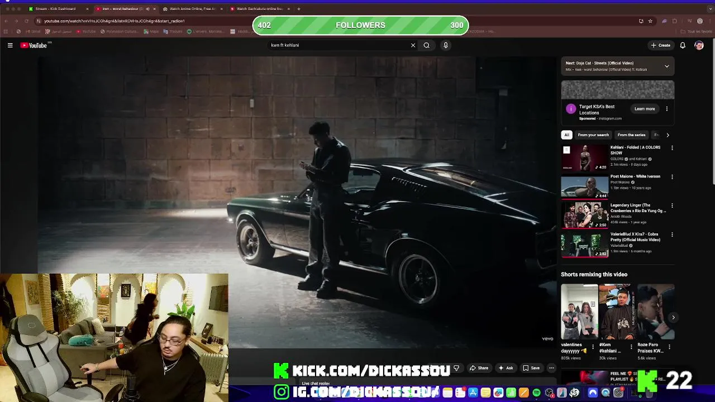The height and width of the screenshot is (402, 715).
Task: Open the Kehlani - Folded video thumbnail
Action: 584,158
